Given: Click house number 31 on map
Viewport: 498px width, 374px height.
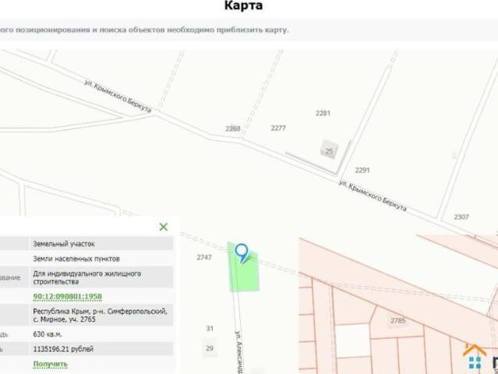Looking at the screenshot, I should click(x=209, y=329).
